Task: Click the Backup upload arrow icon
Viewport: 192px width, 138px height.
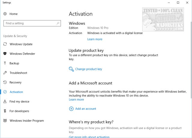Action: pyautogui.click(x=5, y=63)
